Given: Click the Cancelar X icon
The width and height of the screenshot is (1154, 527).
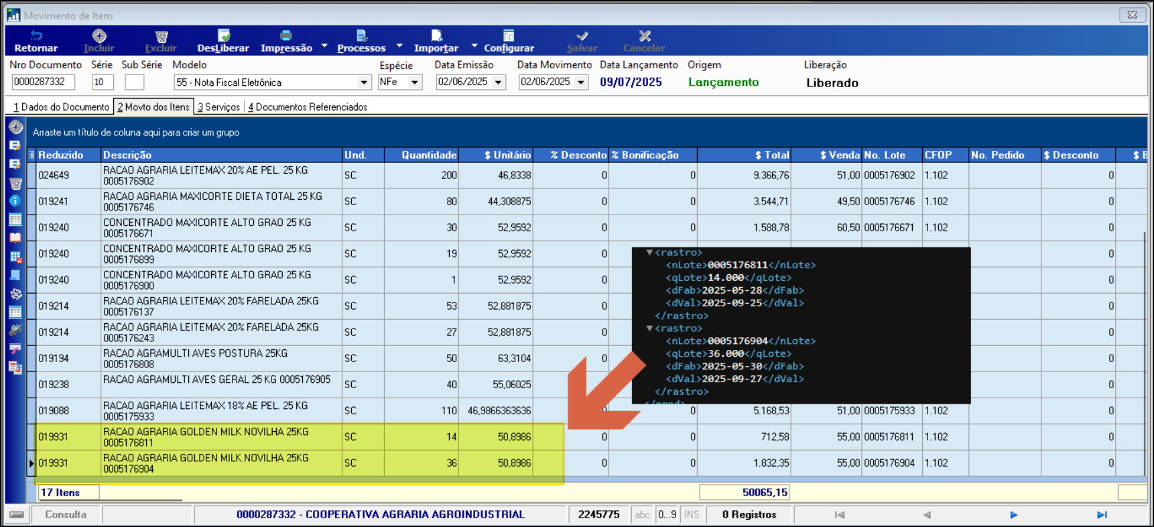Looking at the screenshot, I should coord(645,36).
